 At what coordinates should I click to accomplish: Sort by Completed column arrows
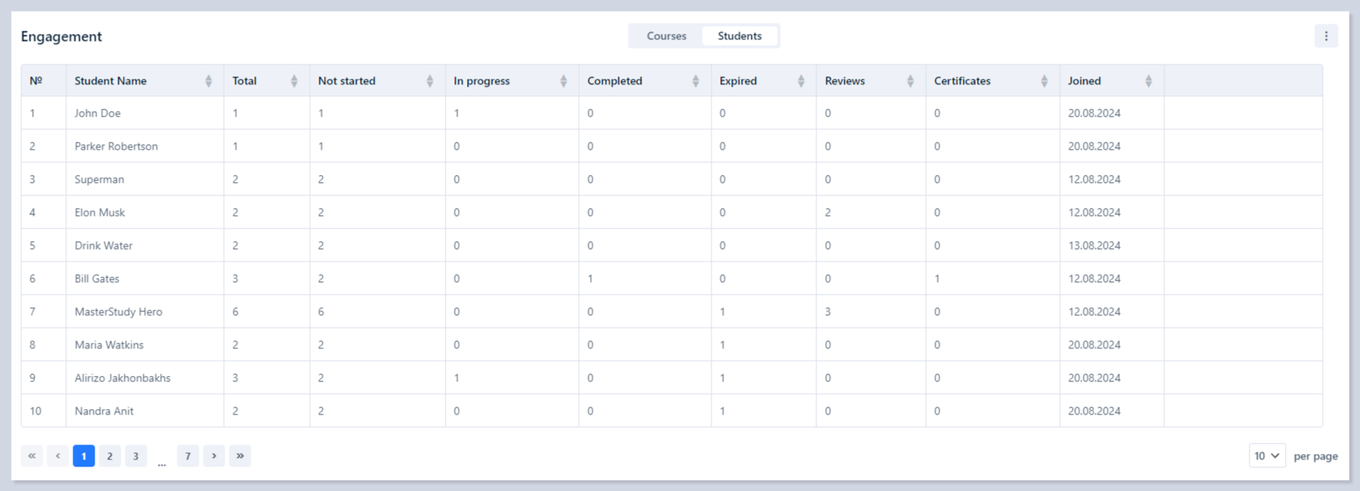[695, 81]
